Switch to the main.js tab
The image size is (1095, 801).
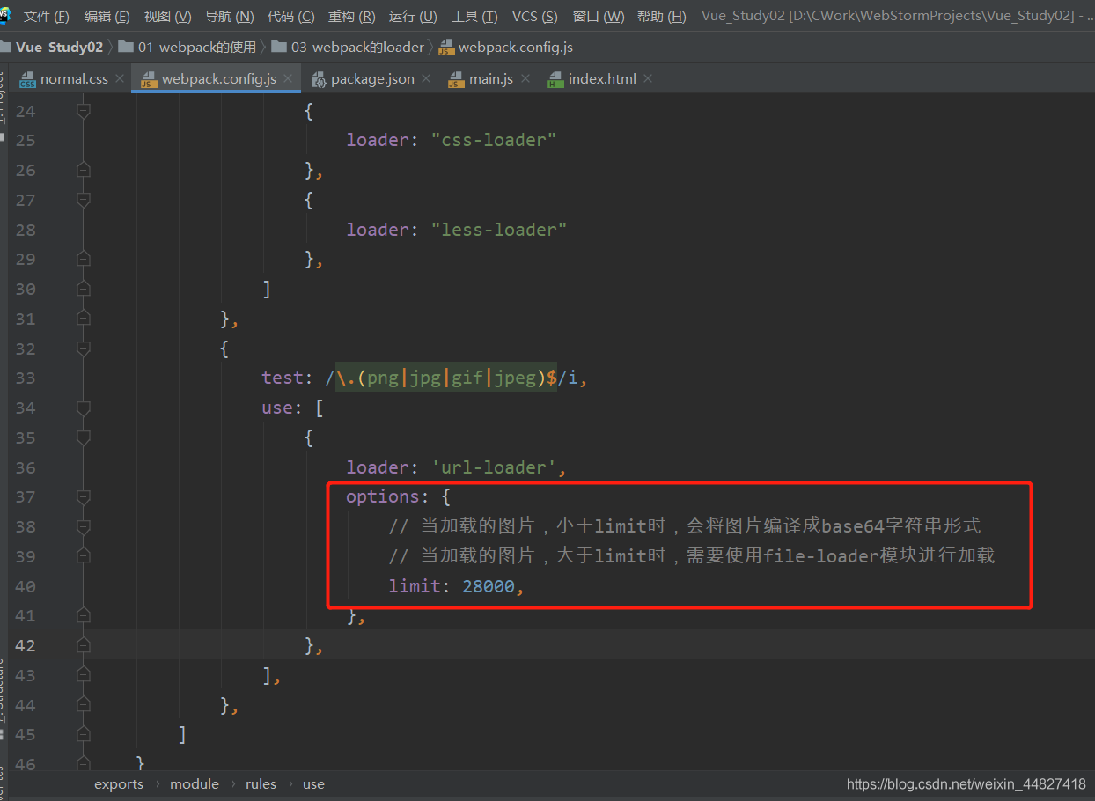(x=491, y=78)
